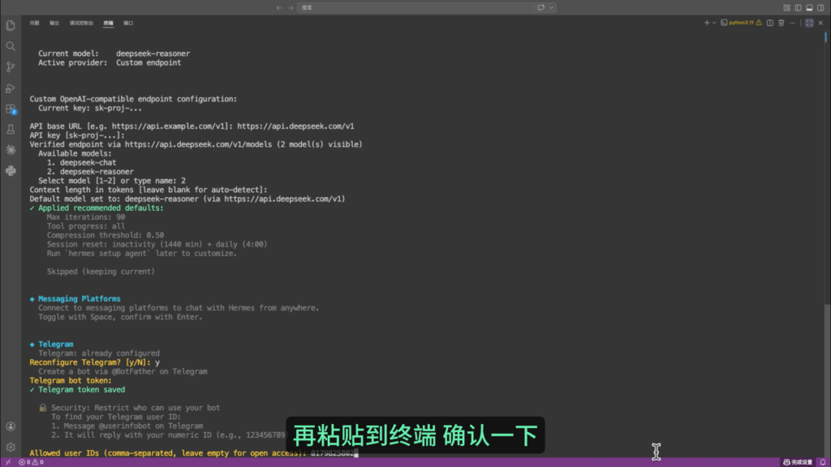The width and height of the screenshot is (831, 467).
Task: Open the Python extension view
Action: 11,170
